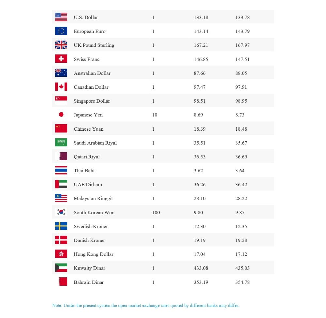Viewport: 326px width, 318px height.
Task: Click the Hong Kong Dollar flag icon
Action: [61, 254]
